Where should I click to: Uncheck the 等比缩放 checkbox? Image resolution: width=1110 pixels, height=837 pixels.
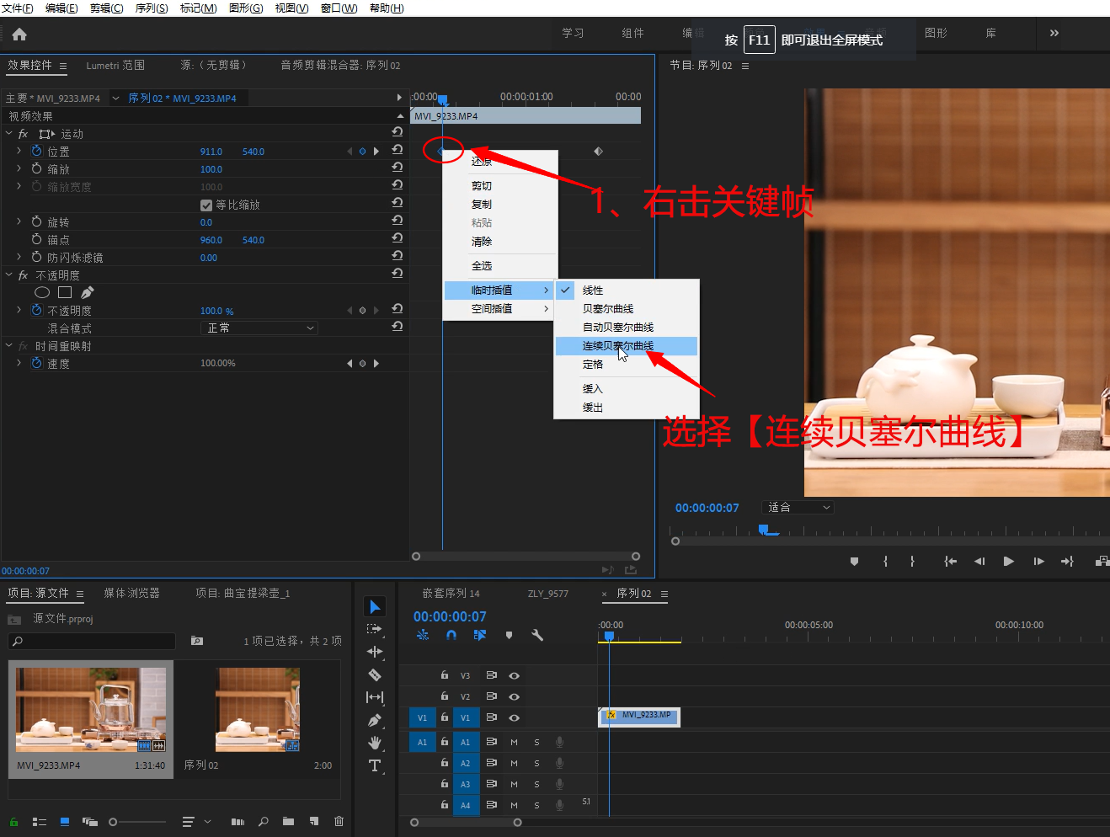point(206,205)
